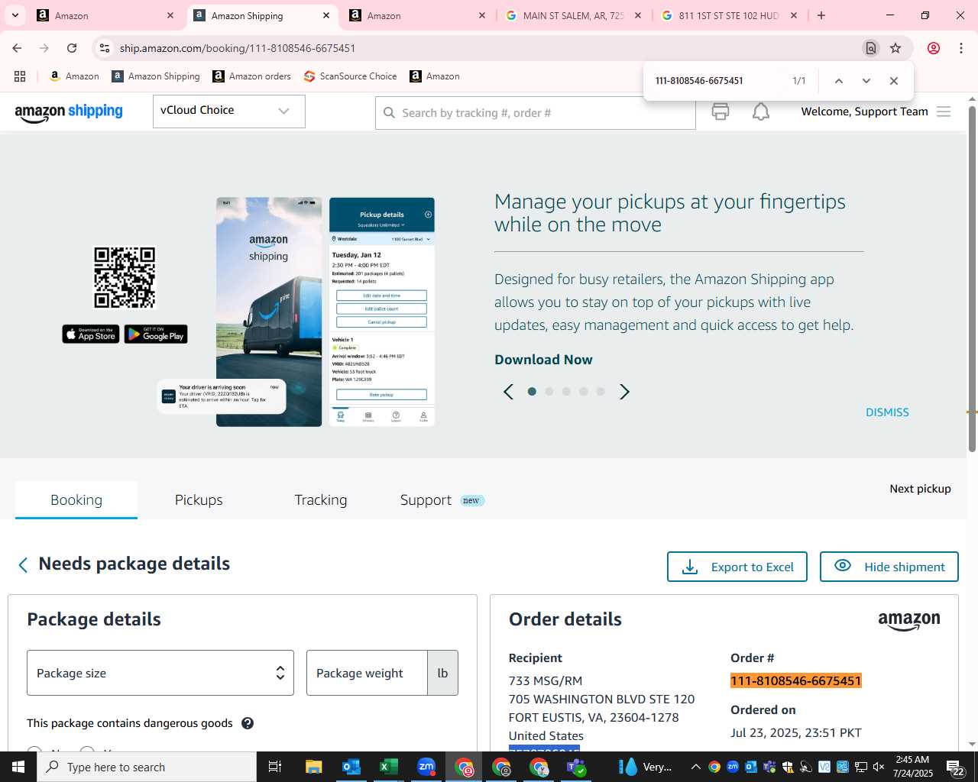Image resolution: width=978 pixels, height=782 pixels.
Task: Tap the Get it on Google Play badge
Action: [156, 334]
